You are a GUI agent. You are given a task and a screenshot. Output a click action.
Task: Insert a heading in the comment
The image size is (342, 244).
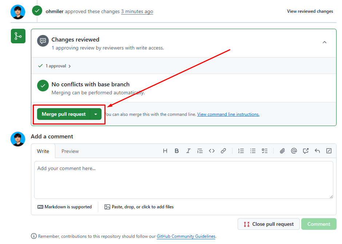click(165, 151)
